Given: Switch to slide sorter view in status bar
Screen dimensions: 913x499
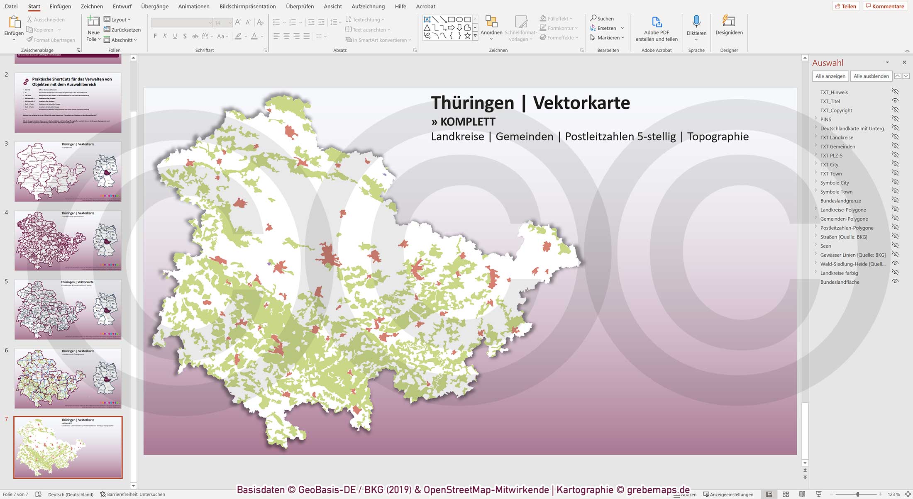Looking at the screenshot, I should 786,494.
